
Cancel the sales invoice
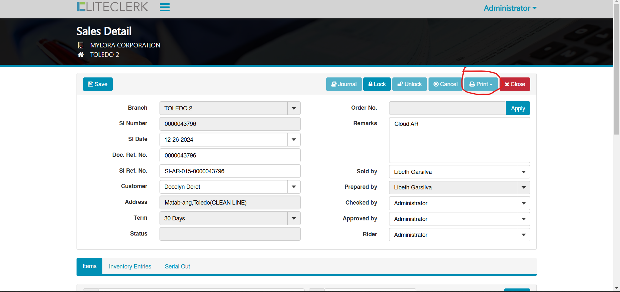click(445, 84)
